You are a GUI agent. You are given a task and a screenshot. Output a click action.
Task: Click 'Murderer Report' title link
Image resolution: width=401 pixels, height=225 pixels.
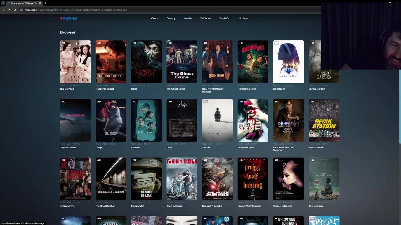click(105, 89)
